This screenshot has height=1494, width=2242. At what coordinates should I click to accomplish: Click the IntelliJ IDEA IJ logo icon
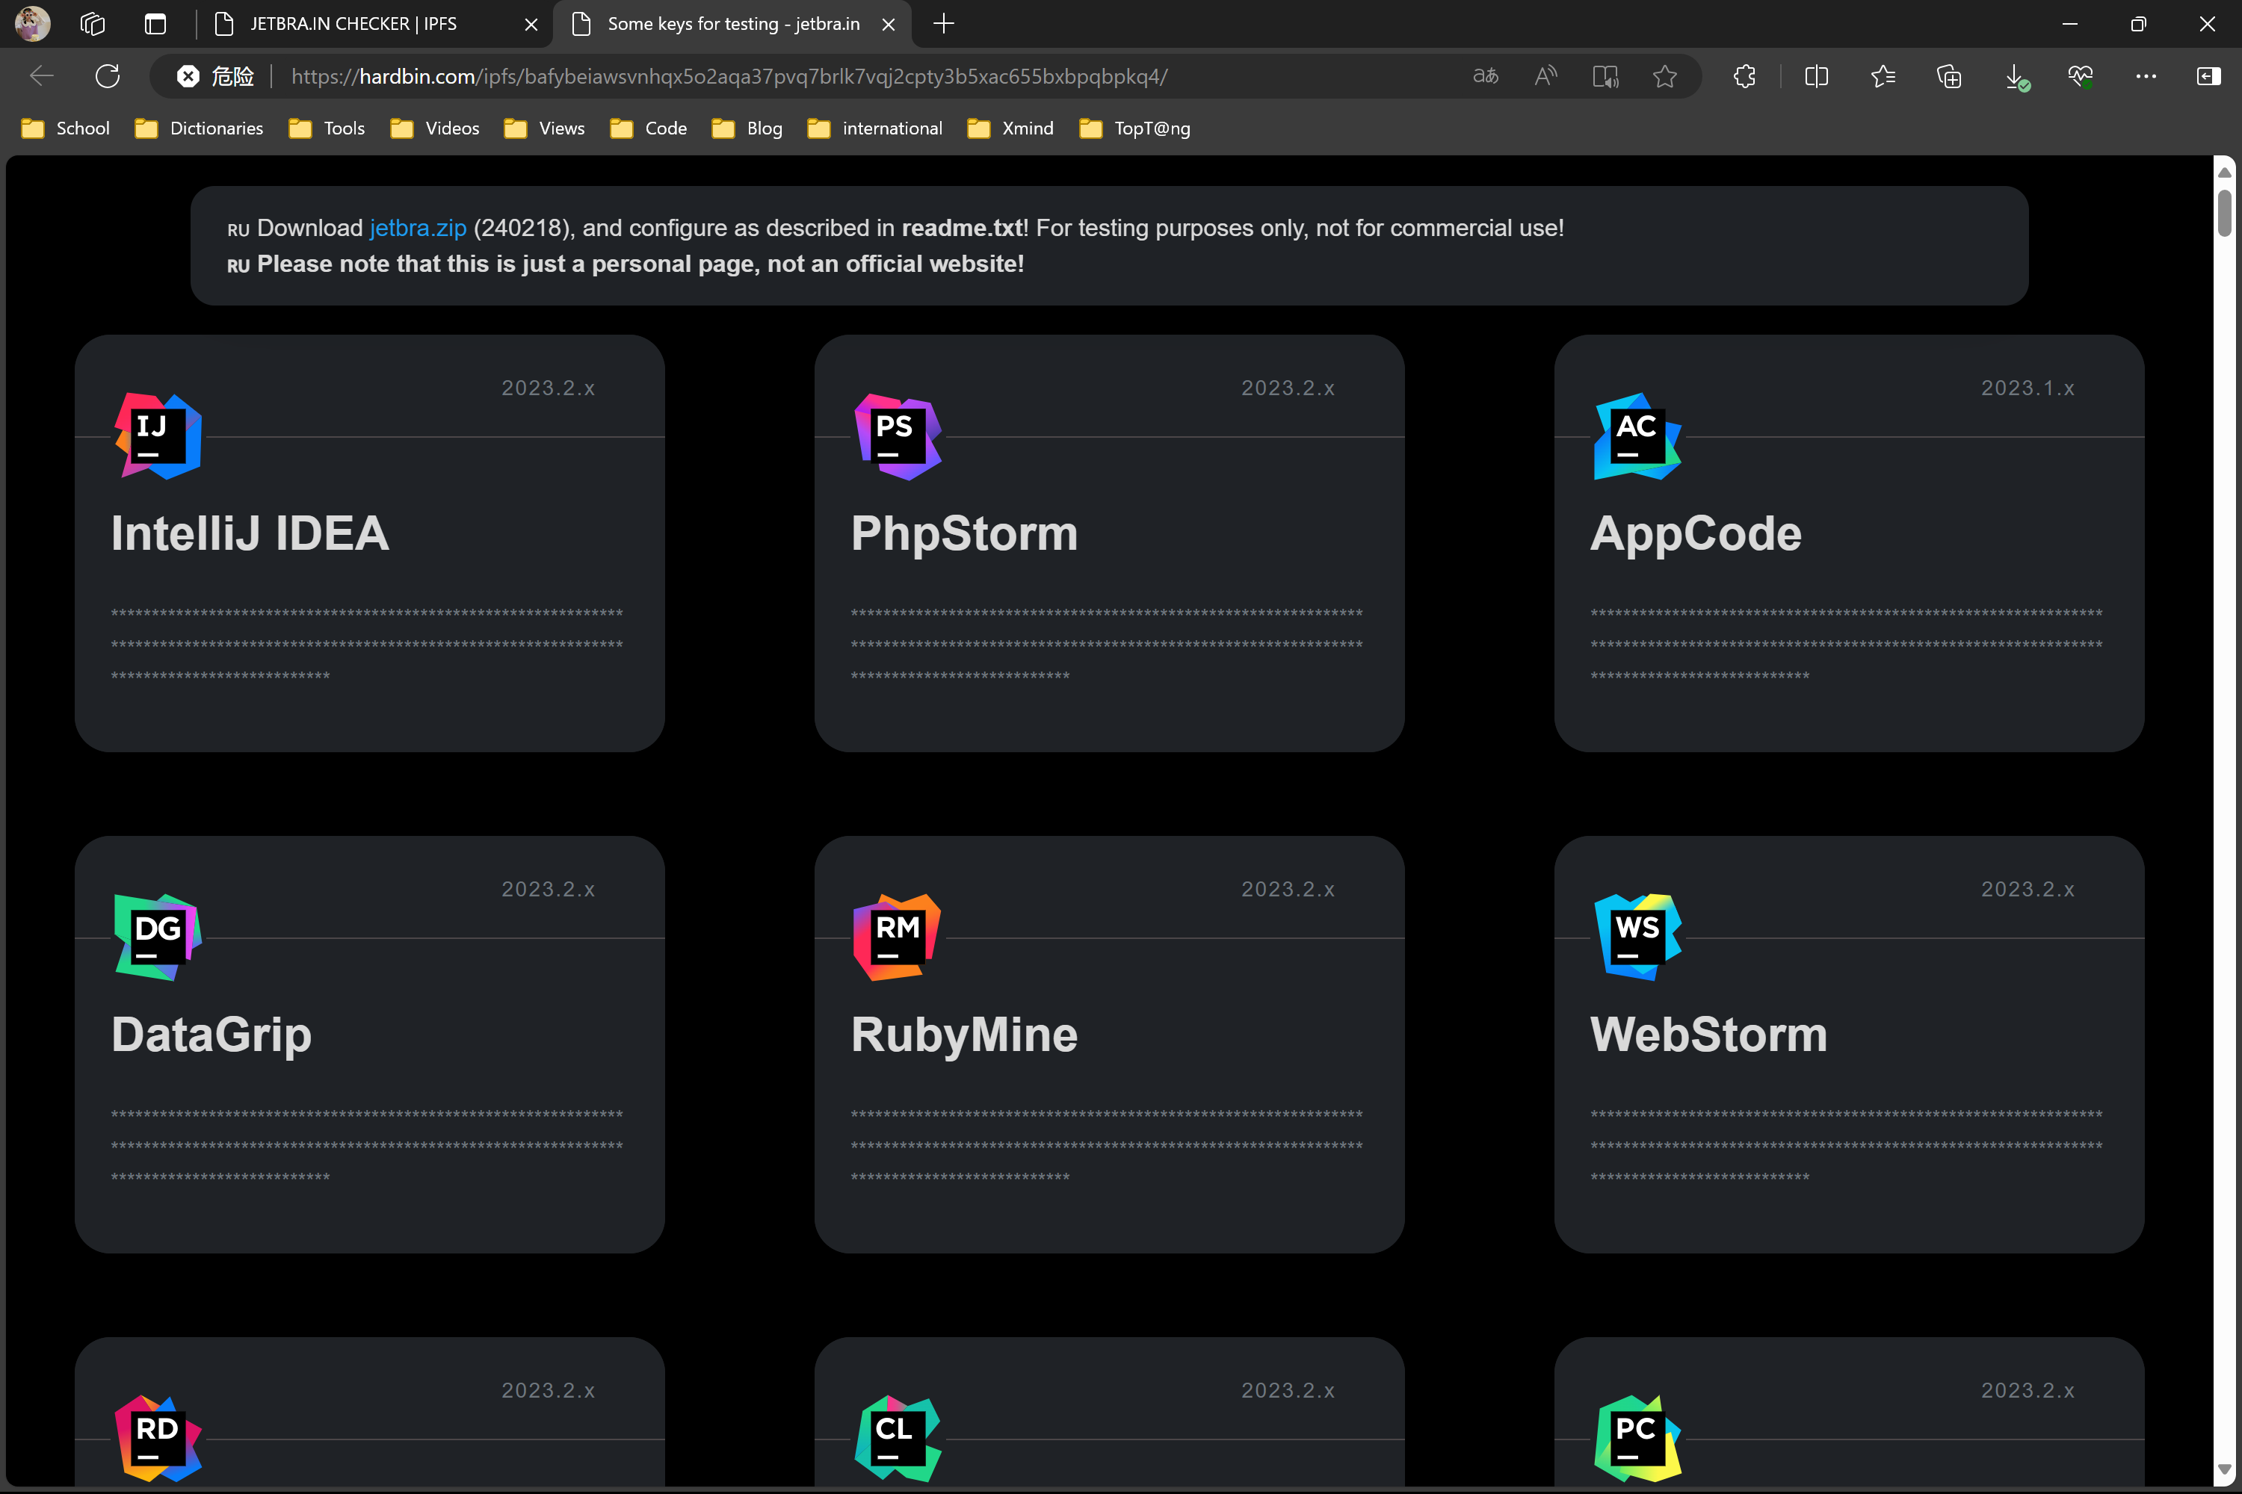click(x=157, y=436)
